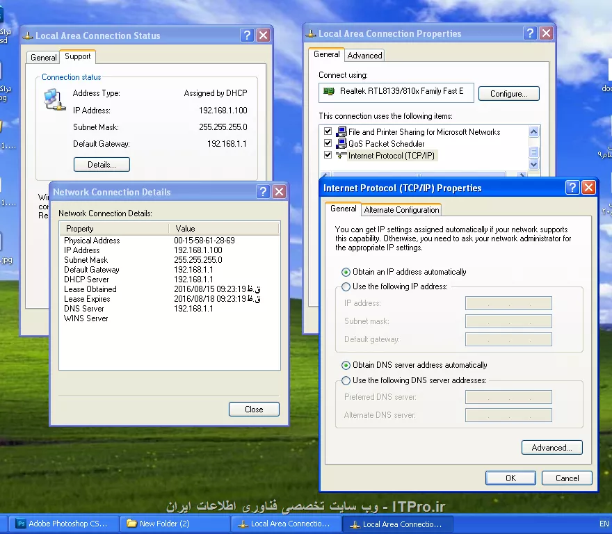The width and height of the screenshot is (612, 534).
Task: Click the help icon in TCP/IP Properties
Action: 572,188
